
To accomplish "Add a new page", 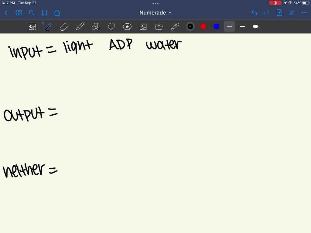I will [x=279, y=13].
